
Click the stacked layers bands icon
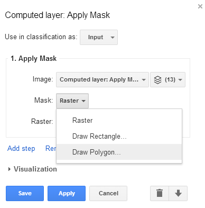(x=157, y=80)
